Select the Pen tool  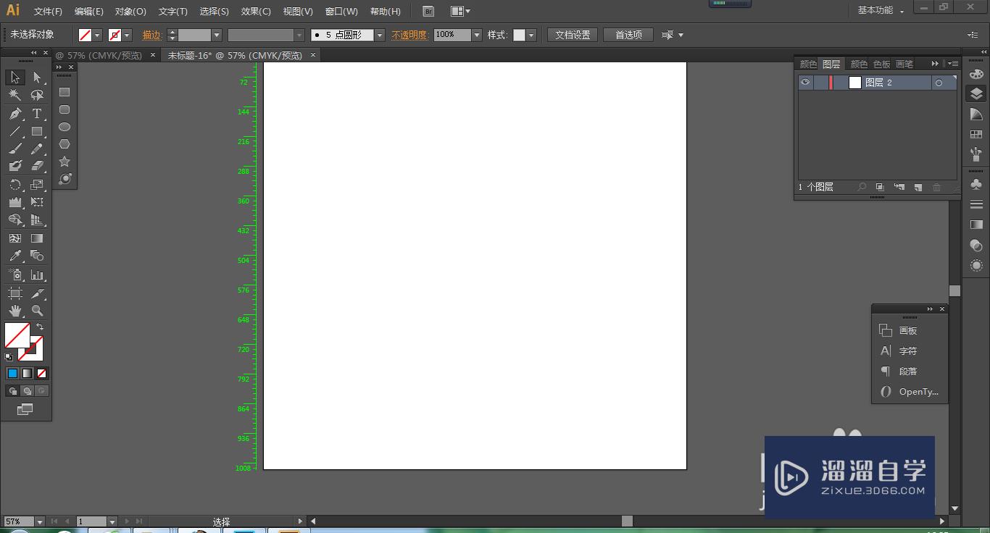(x=14, y=114)
